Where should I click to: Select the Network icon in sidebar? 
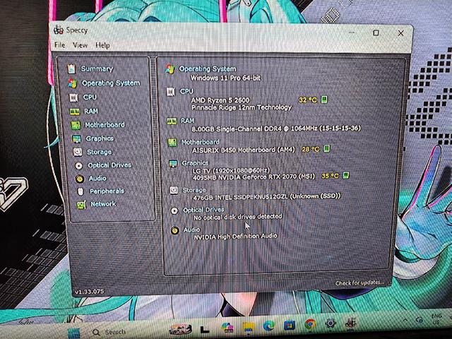[81, 205]
